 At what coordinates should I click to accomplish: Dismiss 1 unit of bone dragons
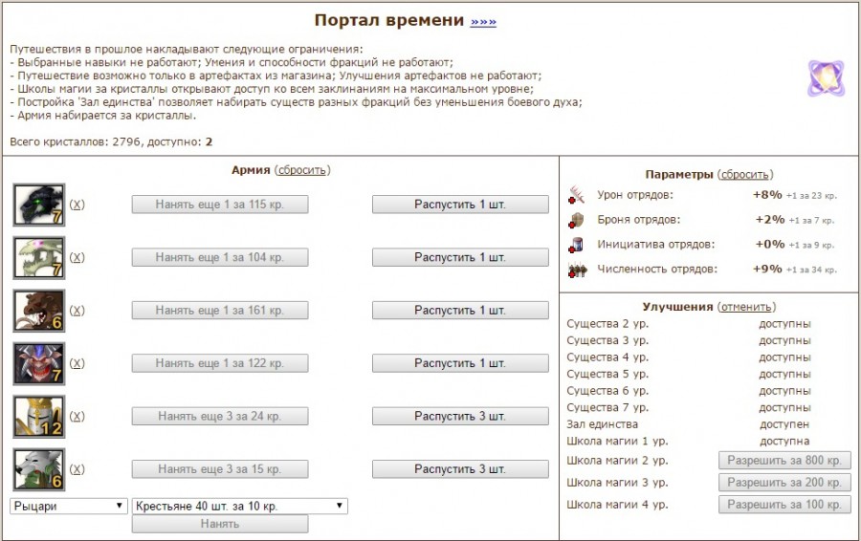click(460, 257)
